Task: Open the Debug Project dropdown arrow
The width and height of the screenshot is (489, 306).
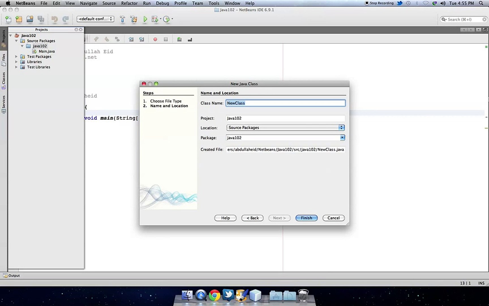Action: [160, 19]
